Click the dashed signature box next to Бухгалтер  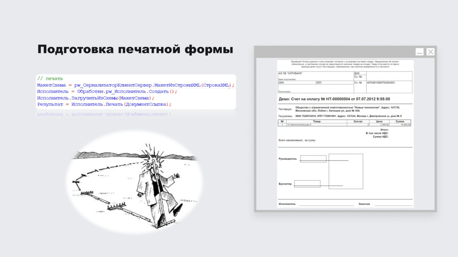pos(307,183)
